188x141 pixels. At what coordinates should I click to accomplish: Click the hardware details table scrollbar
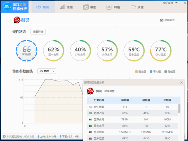click(179, 109)
